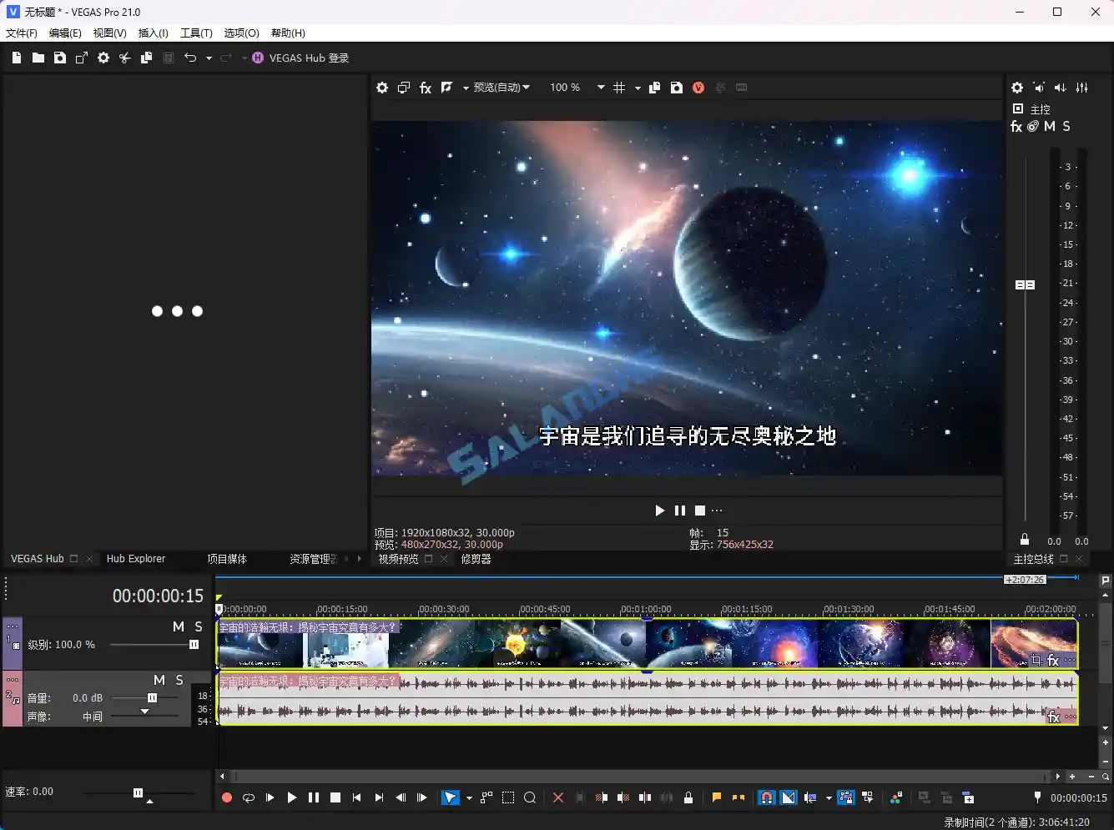Open the Overlays grid dropdown arrow

(638, 88)
